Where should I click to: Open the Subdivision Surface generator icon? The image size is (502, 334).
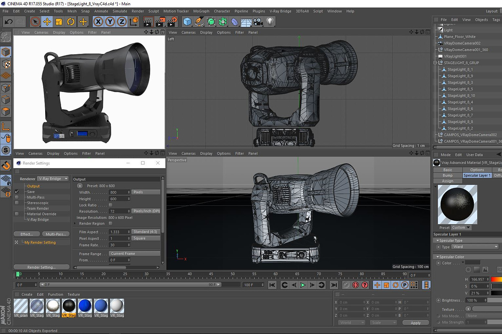tap(211, 22)
